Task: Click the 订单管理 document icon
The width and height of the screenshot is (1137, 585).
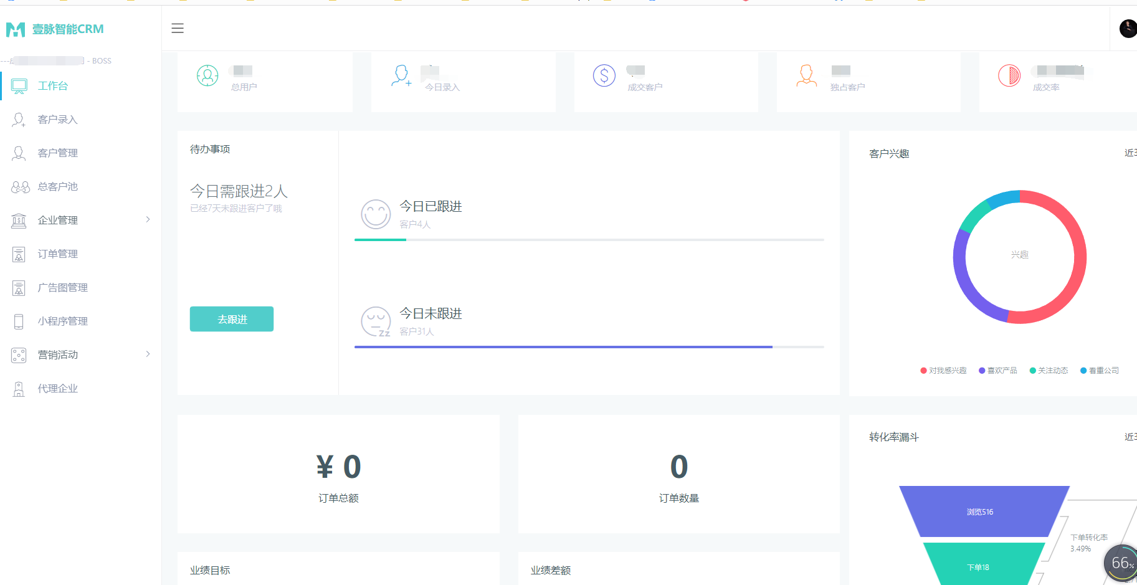Action: [19, 254]
